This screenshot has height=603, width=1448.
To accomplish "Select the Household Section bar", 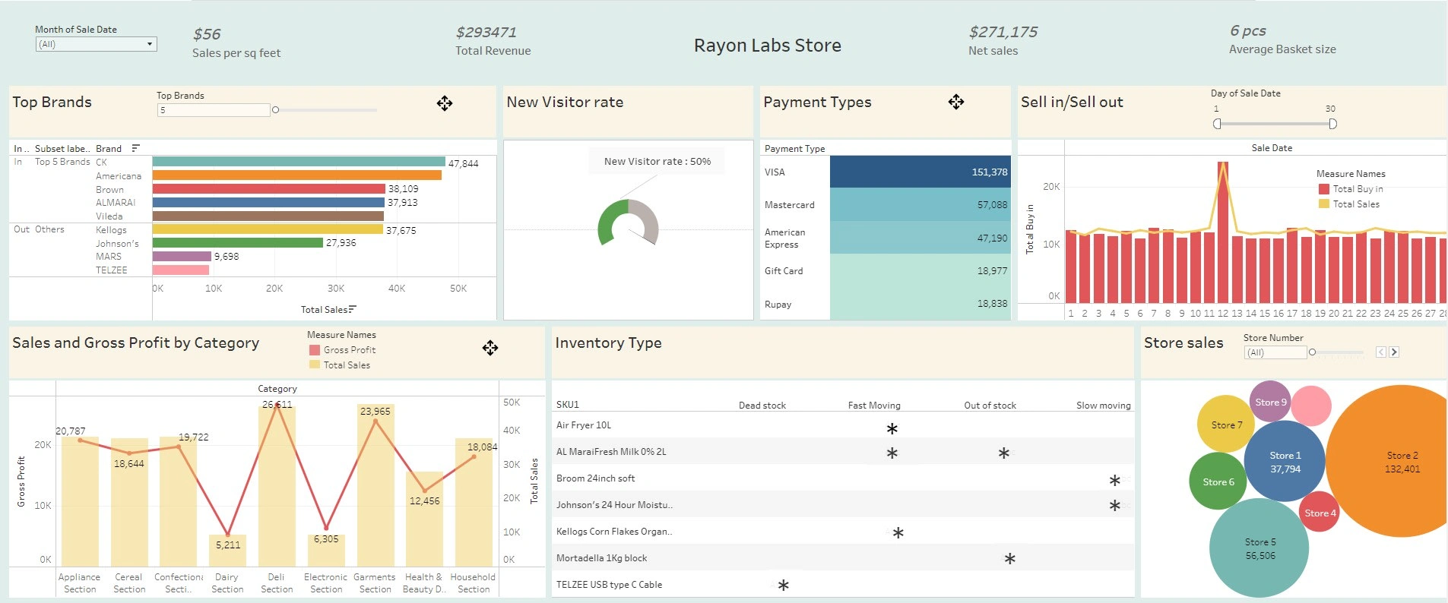I will pyautogui.click(x=474, y=502).
